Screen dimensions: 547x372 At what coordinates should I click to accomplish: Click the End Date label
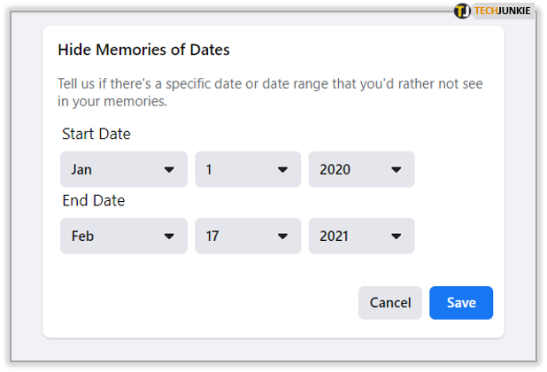[94, 201]
